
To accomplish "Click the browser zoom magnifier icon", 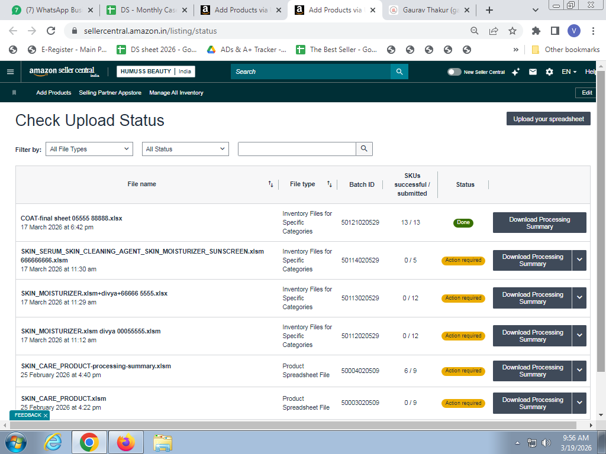I will [474, 31].
